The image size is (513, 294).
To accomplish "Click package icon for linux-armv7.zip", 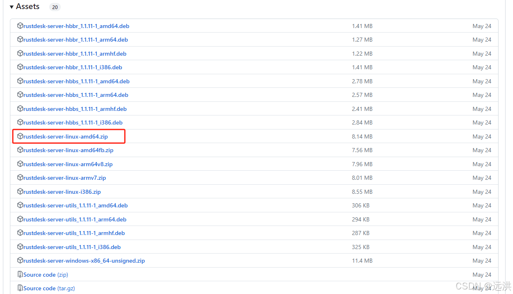I will point(20,178).
